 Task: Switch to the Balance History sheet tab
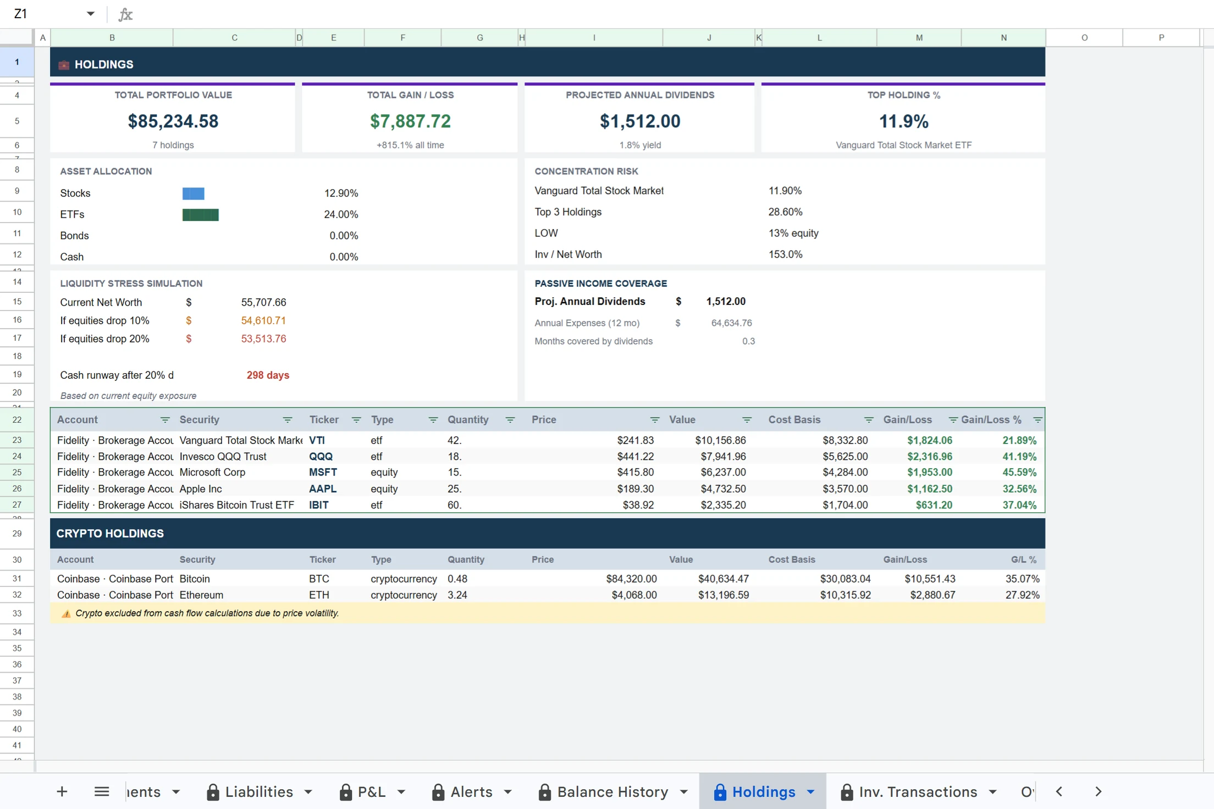click(612, 792)
